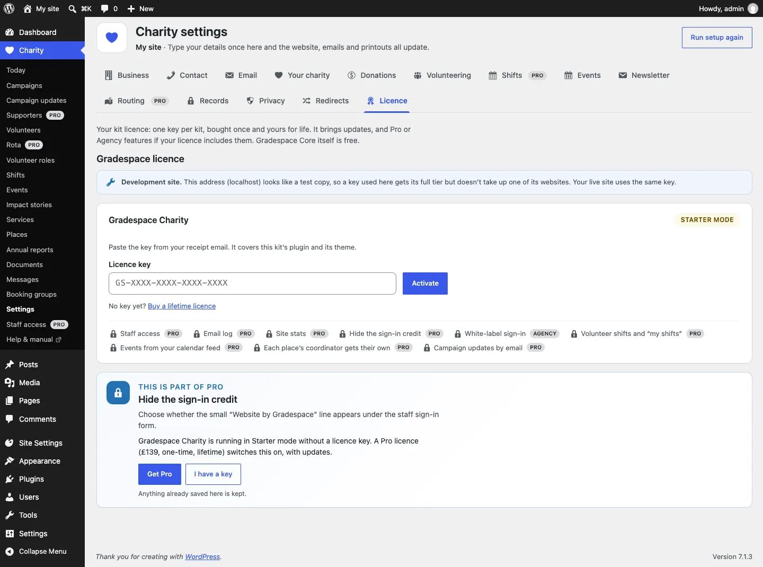Open Staff access PRO in sidebar
The height and width of the screenshot is (567, 763).
[x=37, y=324]
